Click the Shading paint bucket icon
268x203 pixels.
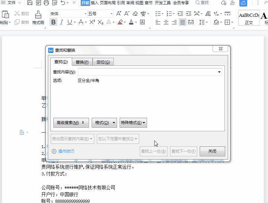coord(216,22)
